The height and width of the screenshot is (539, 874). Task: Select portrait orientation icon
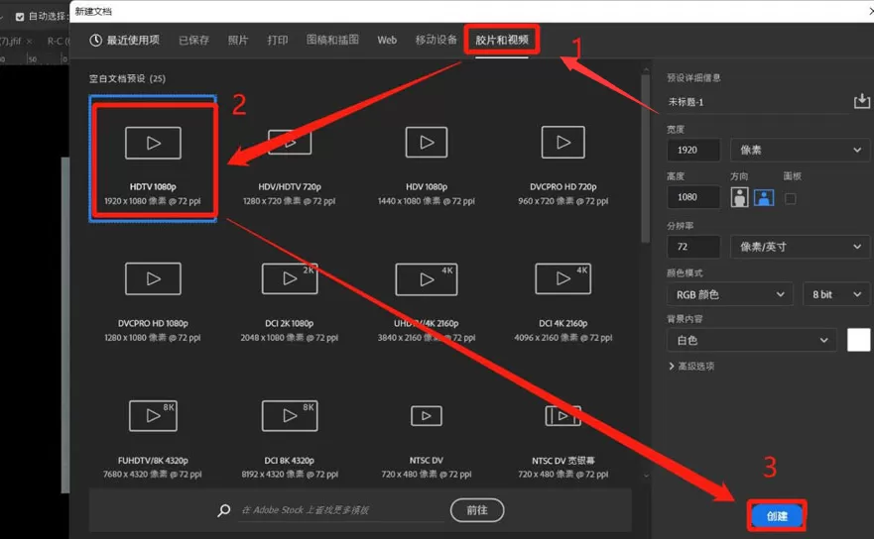point(740,198)
